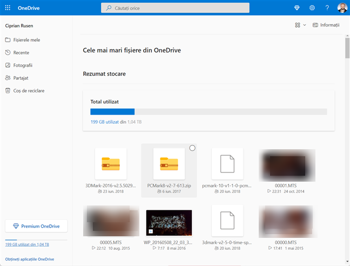The width and height of the screenshot is (350, 266).
Task: Click the Total utilizat storage progress bar
Action: click(x=208, y=112)
